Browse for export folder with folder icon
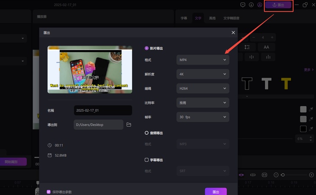Image resolution: width=316 pixels, height=195 pixels. (129, 125)
